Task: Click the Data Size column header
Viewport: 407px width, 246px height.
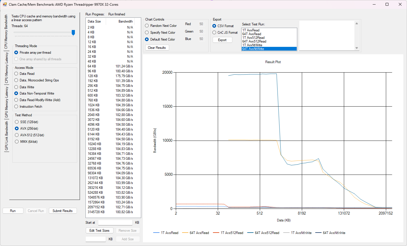Action: tap(96, 21)
